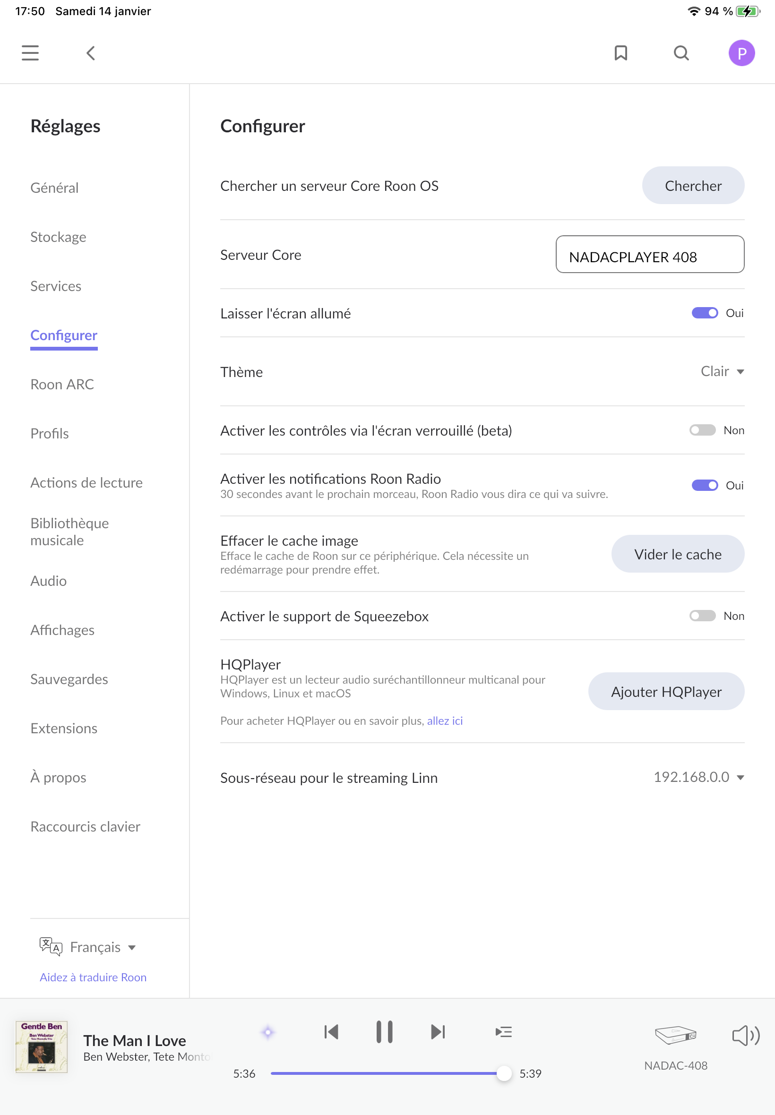Open the Linn streaming subnet dropdown
Viewport: 775px width, 1115px height.
pos(698,777)
